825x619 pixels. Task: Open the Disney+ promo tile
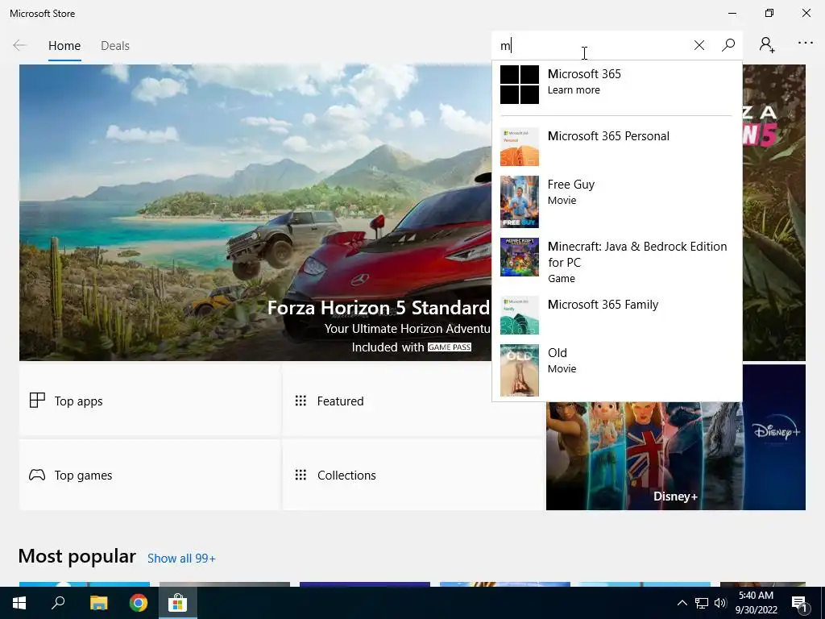(x=676, y=456)
